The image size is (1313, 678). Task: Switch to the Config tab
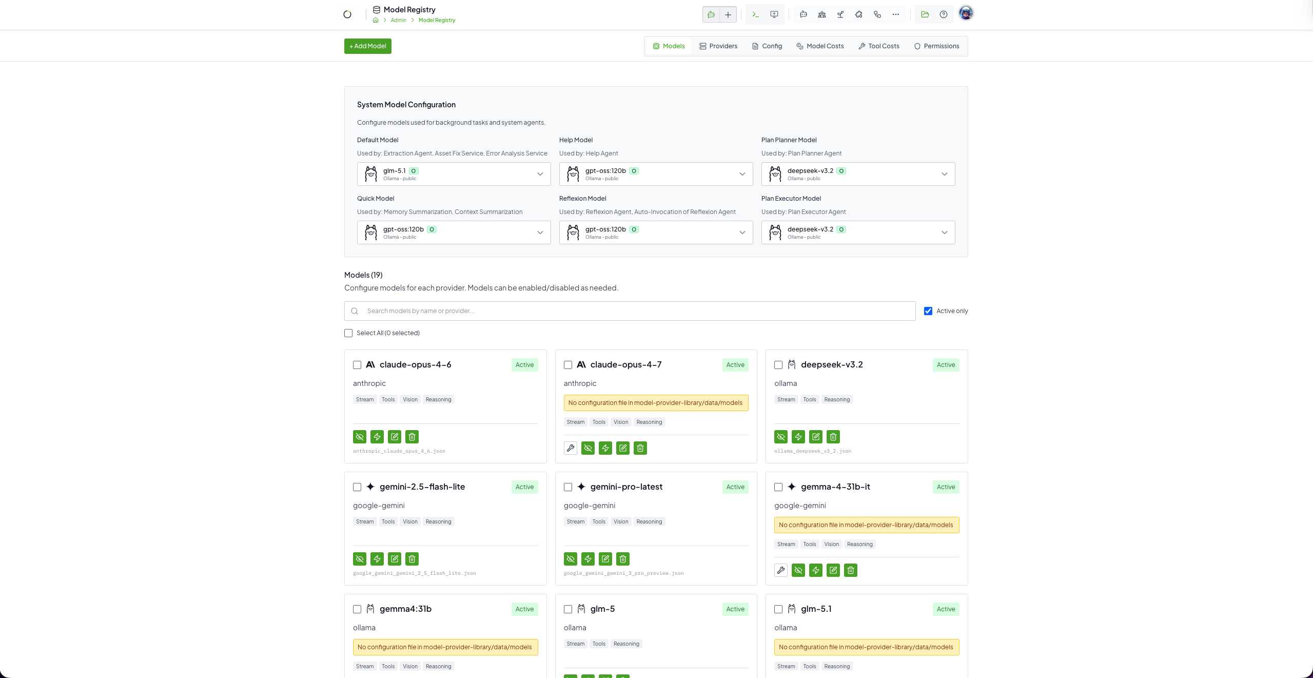tap(767, 46)
